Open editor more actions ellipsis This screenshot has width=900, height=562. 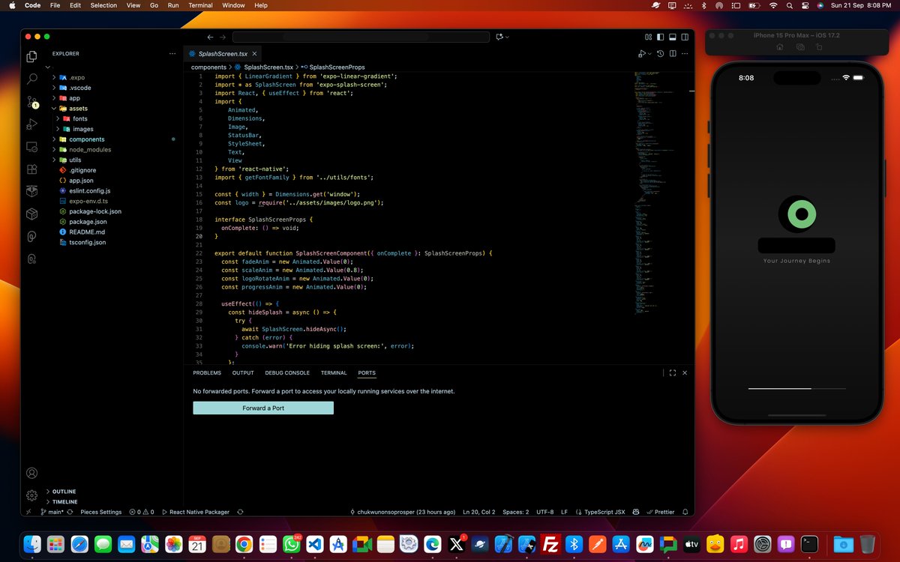click(x=685, y=54)
